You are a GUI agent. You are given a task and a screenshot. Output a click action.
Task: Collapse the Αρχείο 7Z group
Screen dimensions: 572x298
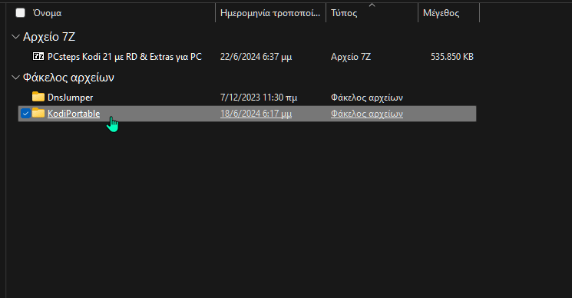coord(15,36)
